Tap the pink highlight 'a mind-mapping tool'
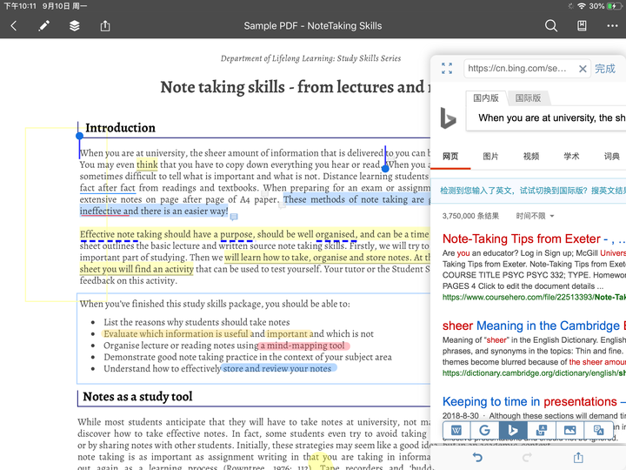Image resolution: width=626 pixels, height=470 pixels. (305, 346)
